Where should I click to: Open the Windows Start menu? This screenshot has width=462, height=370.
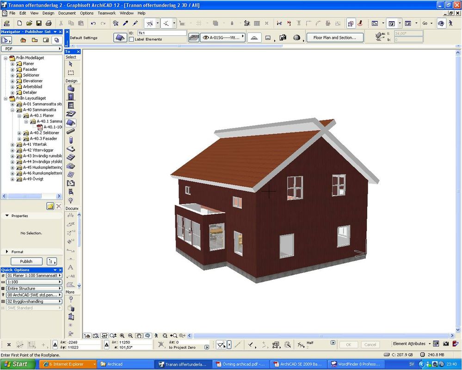[x=17, y=364]
